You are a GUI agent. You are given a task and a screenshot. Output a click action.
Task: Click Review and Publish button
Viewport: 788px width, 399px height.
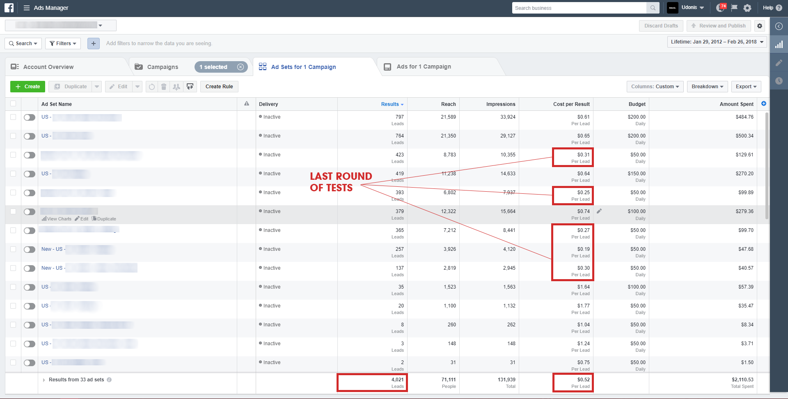[719, 26]
